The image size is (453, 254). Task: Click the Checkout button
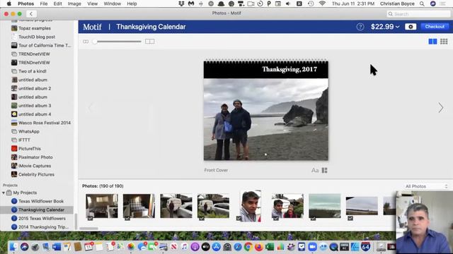tap(435, 27)
